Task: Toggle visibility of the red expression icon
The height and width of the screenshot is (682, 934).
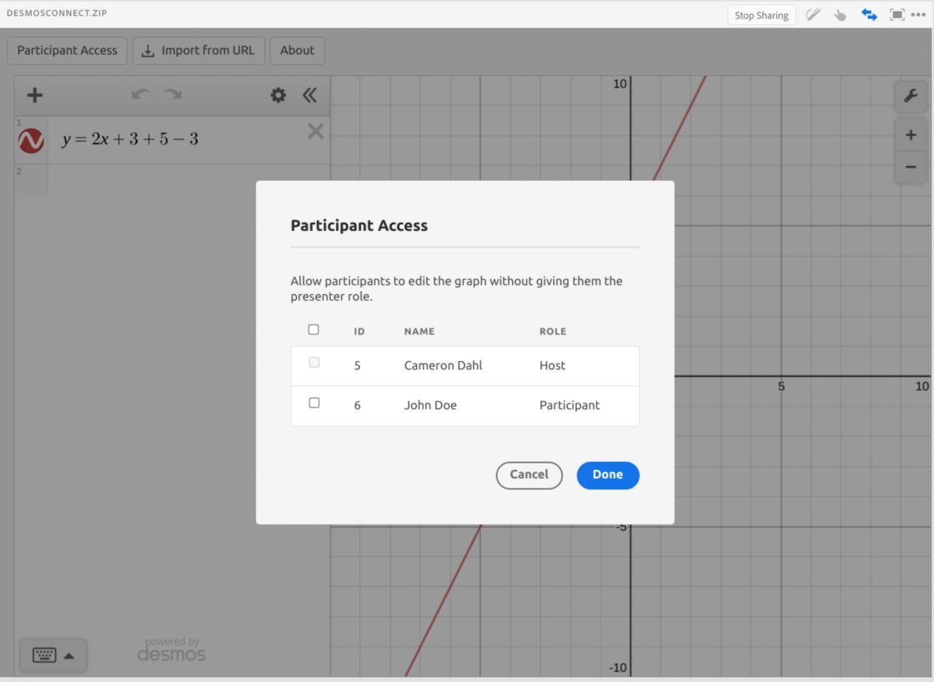Action: tap(31, 141)
